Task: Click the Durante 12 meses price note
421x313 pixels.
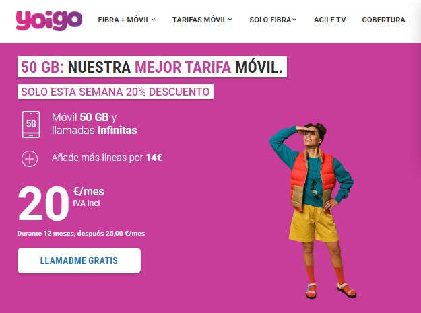Action: coord(81,234)
